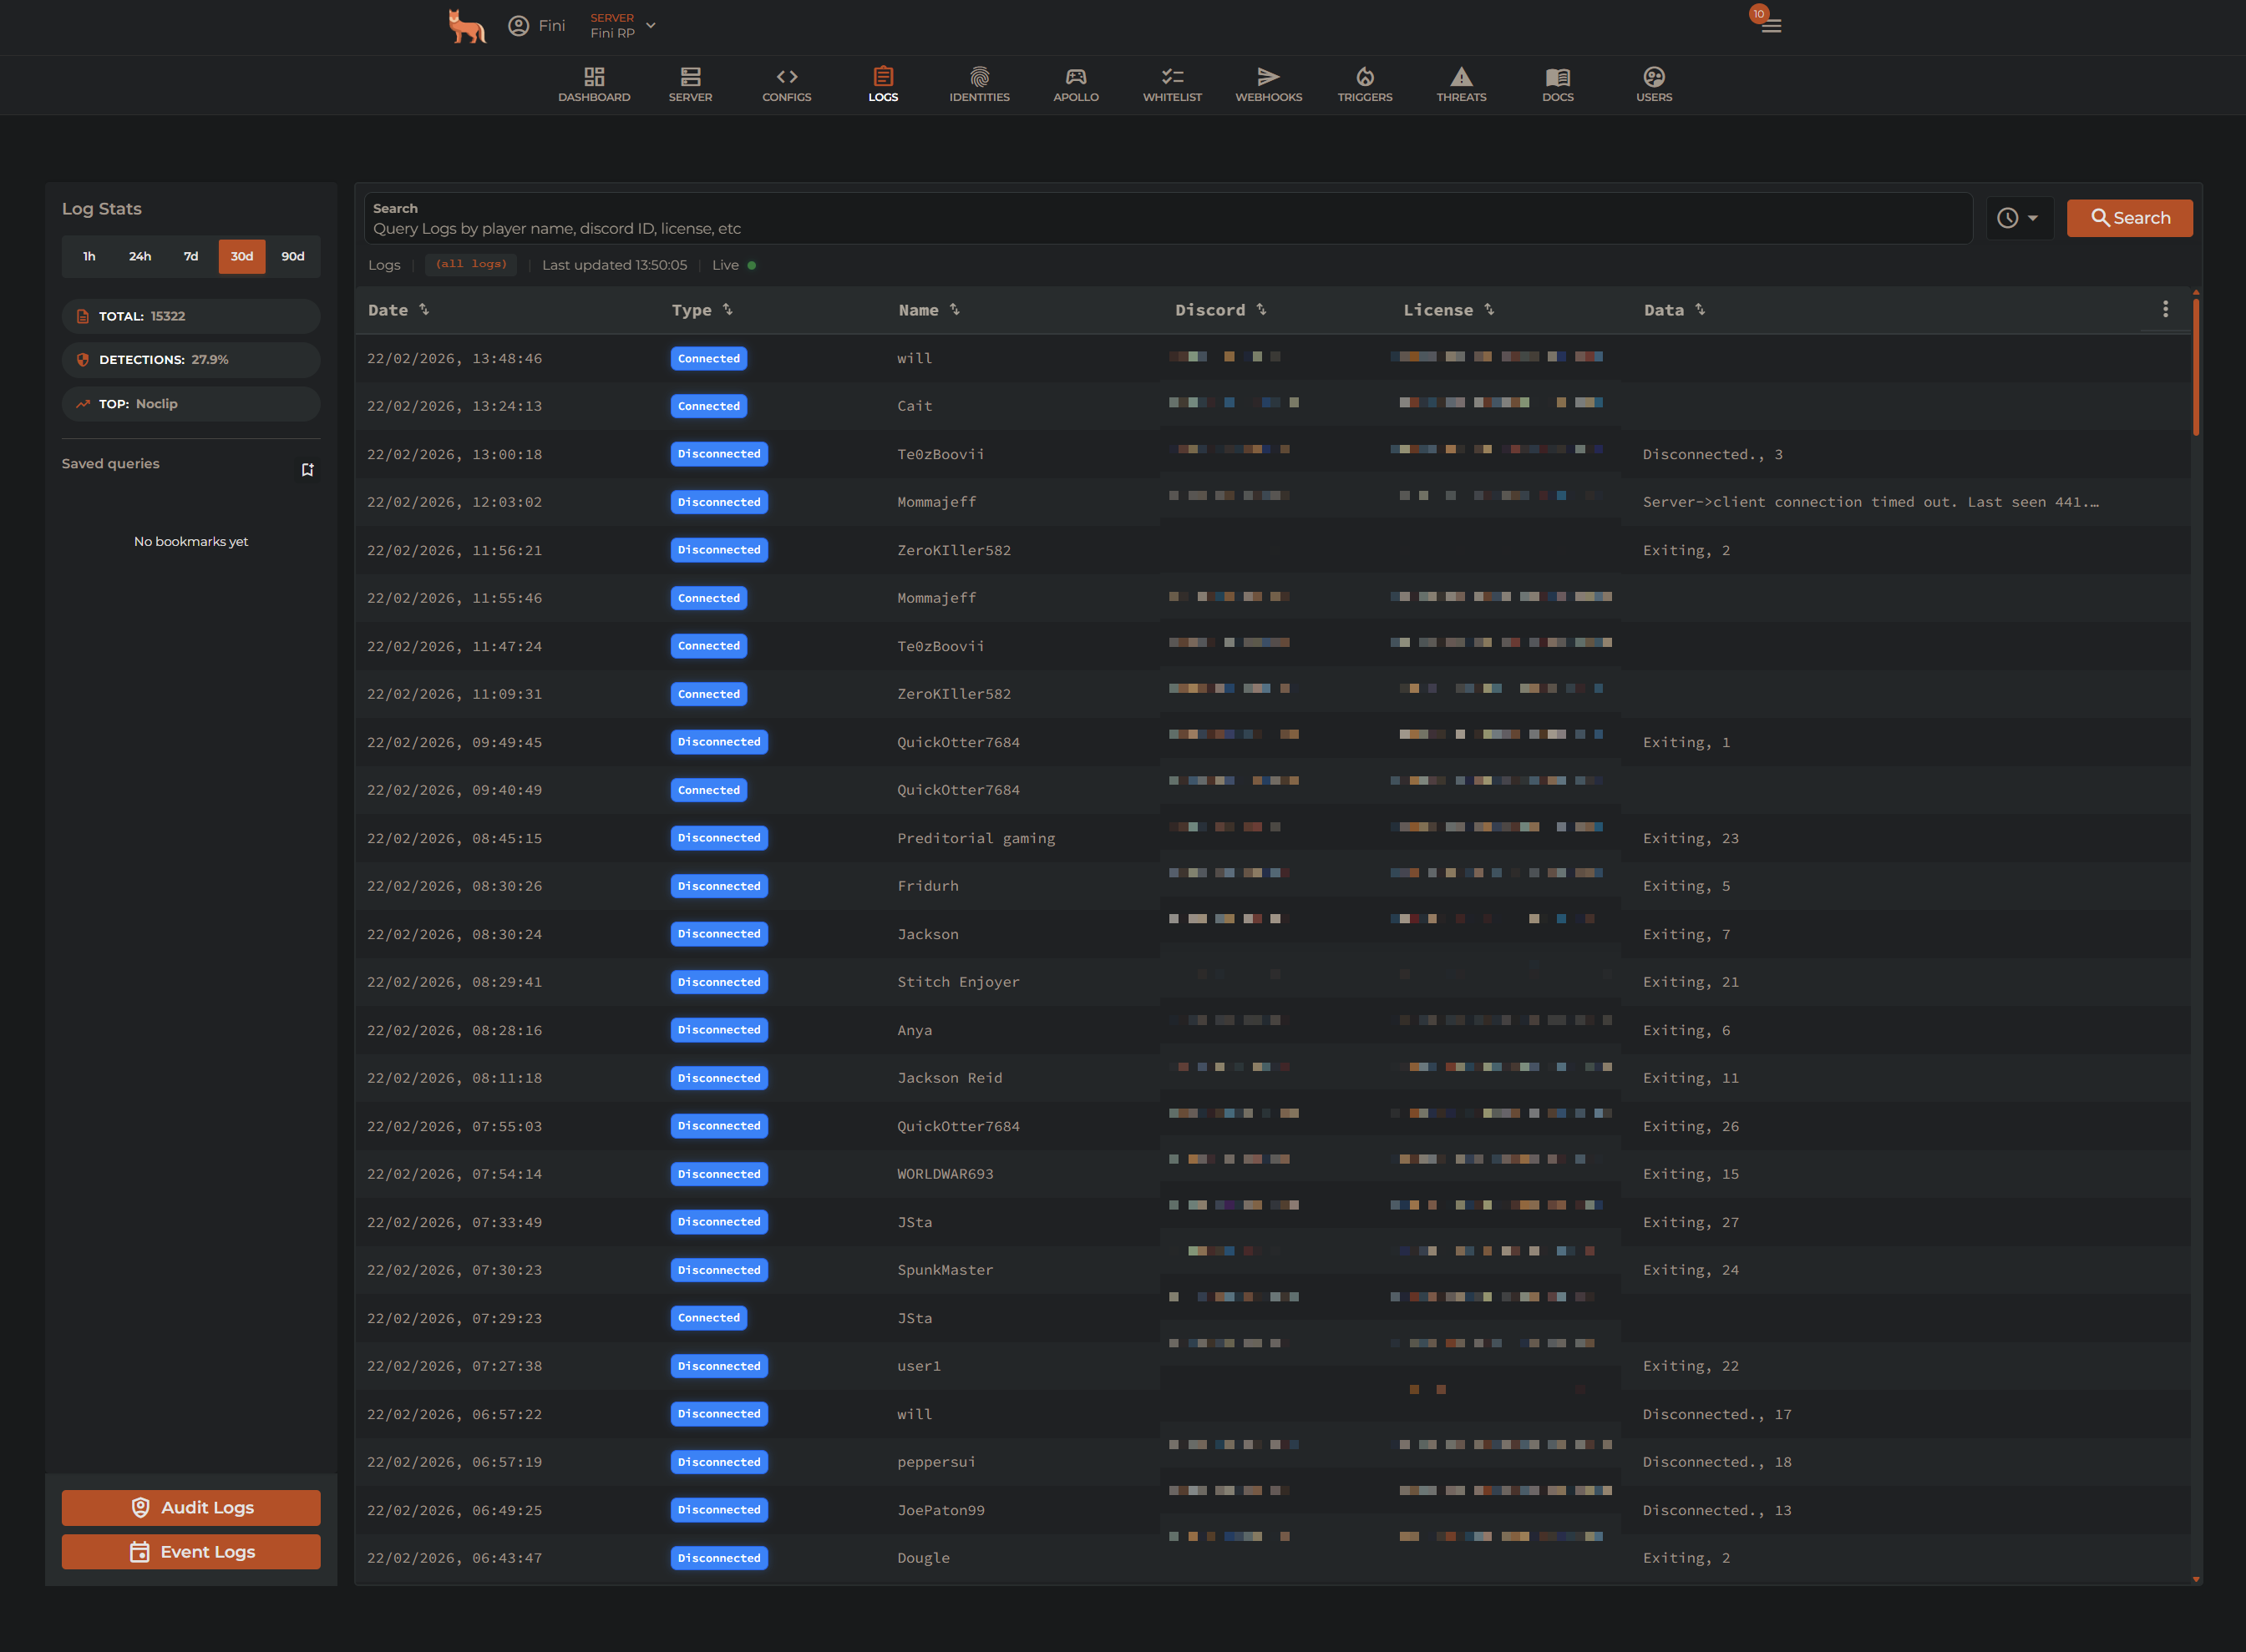This screenshot has width=2246, height=1652.
Task: Open the Triggers section
Action: click(1365, 85)
